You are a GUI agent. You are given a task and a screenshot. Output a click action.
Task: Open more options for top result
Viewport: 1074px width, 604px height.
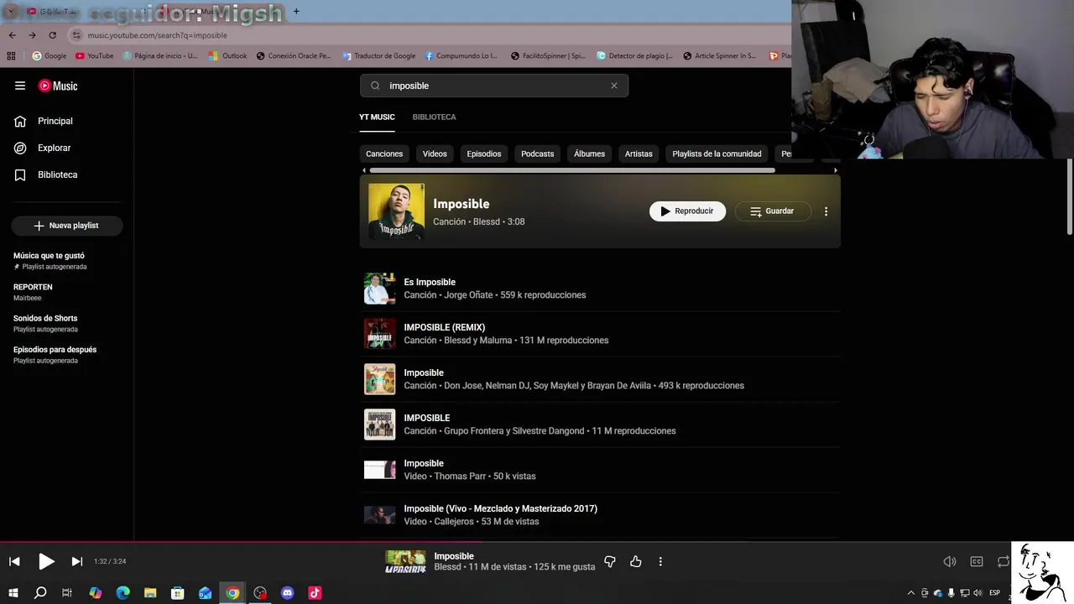826,211
